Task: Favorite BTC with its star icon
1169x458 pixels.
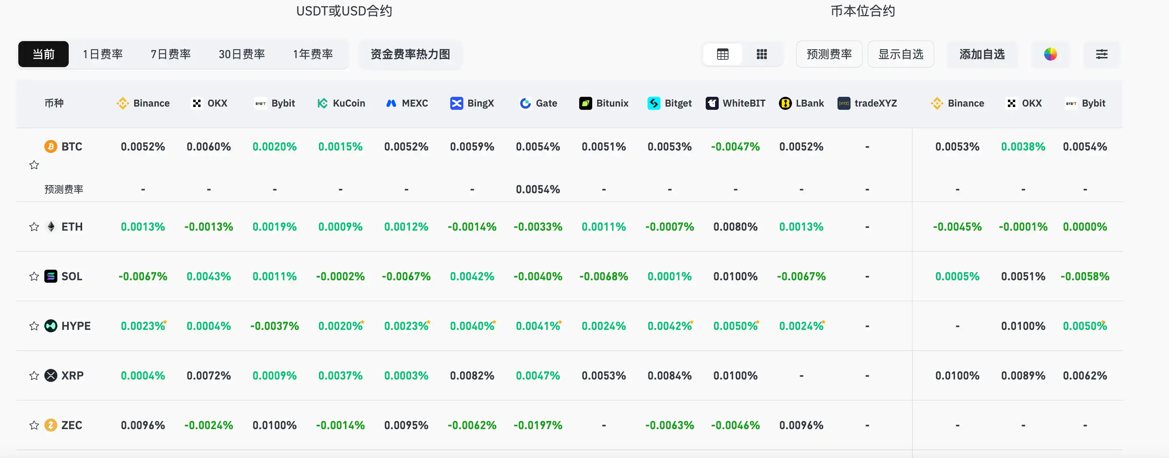Action: (34, 165)
